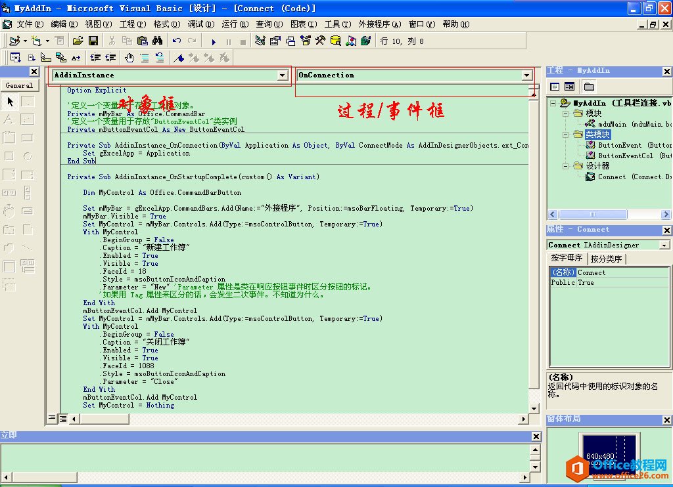
Task: Toggle bookmark with the blue flag icon
Action: coord(179,58)
